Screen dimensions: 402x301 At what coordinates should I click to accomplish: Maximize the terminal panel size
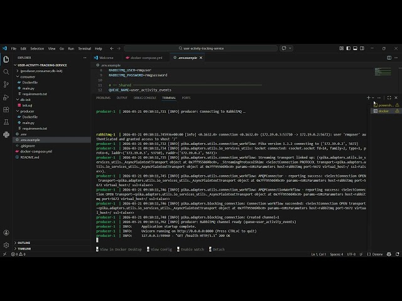389,98
